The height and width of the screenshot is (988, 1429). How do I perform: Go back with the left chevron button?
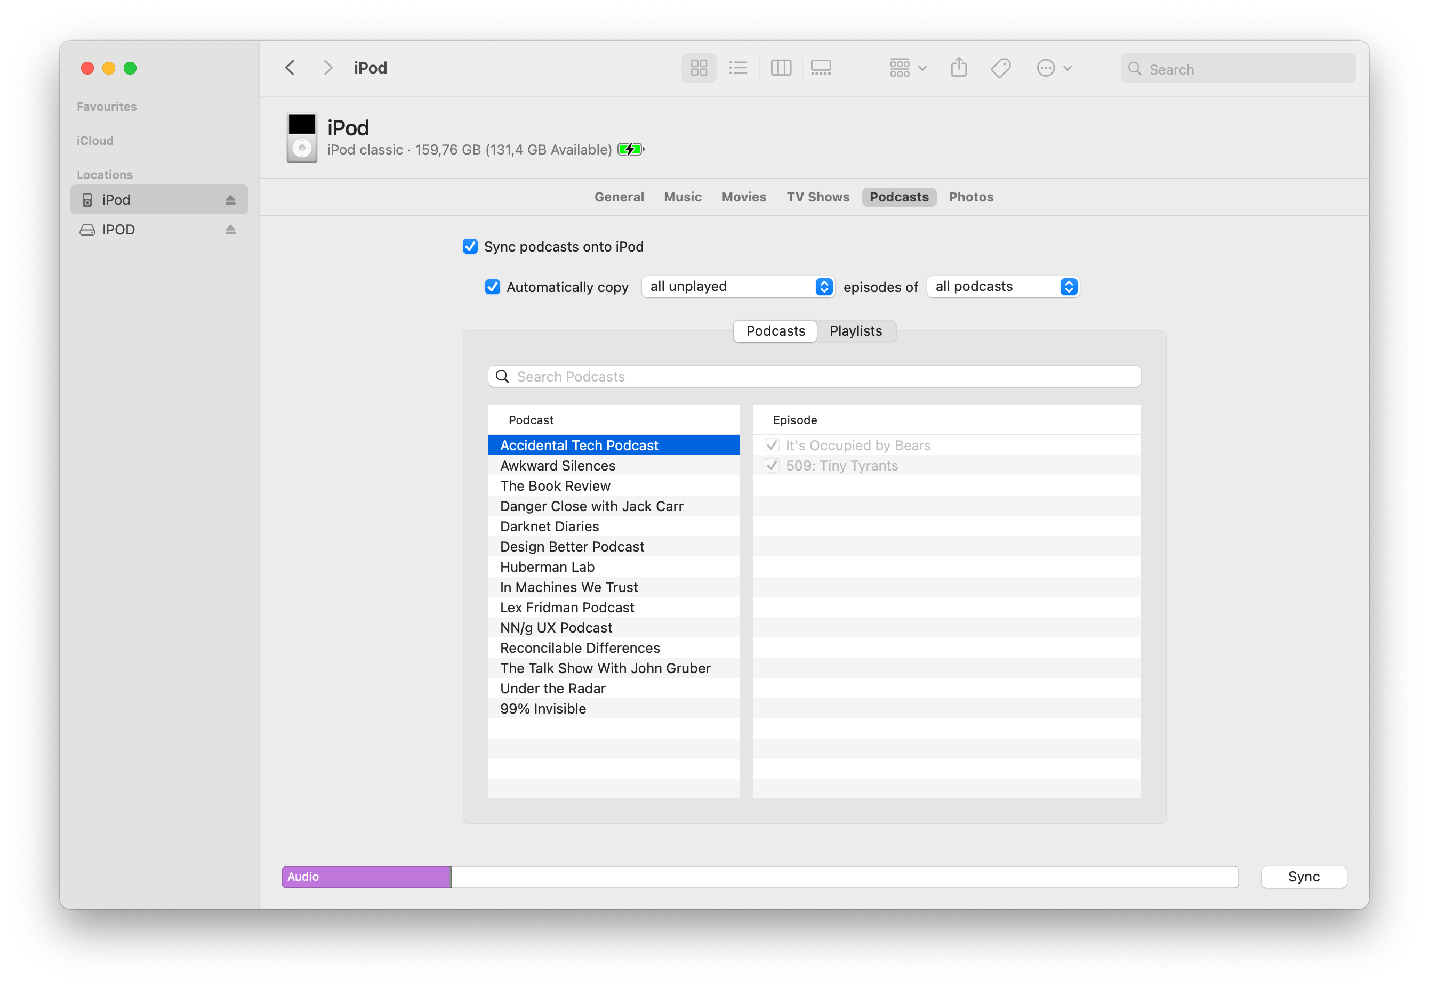[x=290, y=68]
